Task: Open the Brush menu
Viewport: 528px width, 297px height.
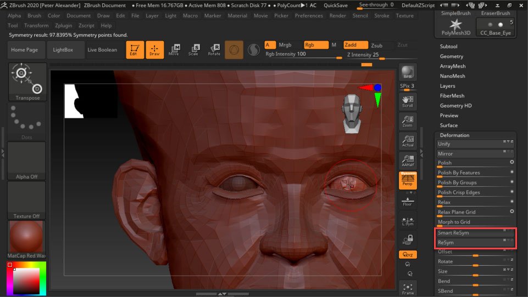Action: [x=35, y=15]
